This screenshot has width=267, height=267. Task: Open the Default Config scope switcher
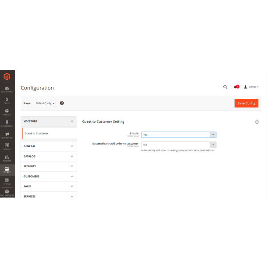[45, 103]
